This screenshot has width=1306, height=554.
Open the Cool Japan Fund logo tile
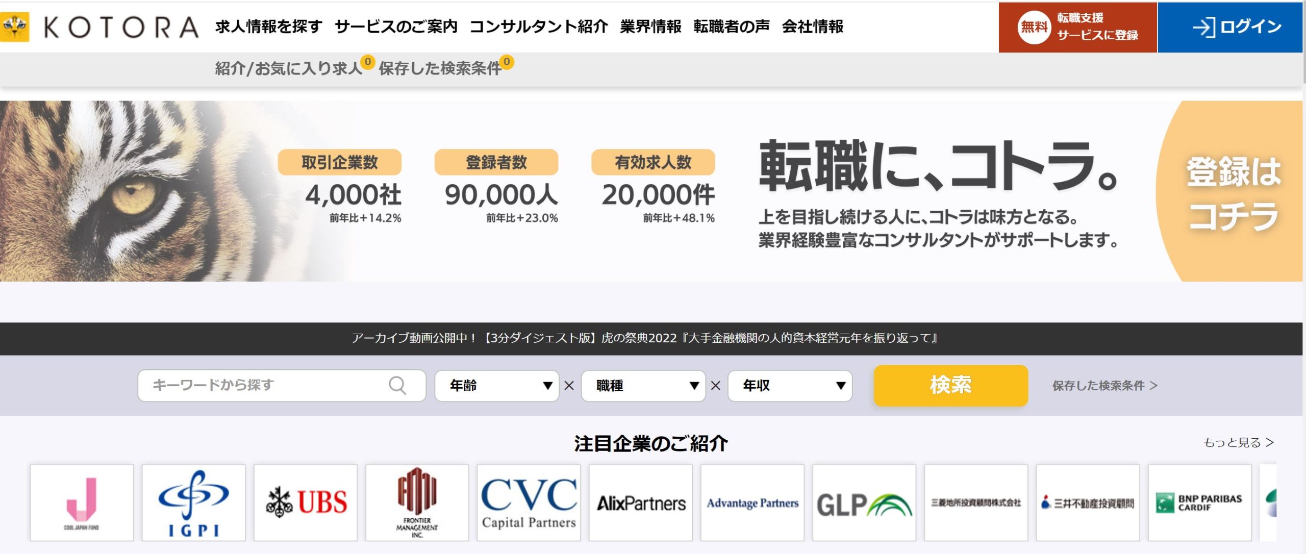coord(82,502)
